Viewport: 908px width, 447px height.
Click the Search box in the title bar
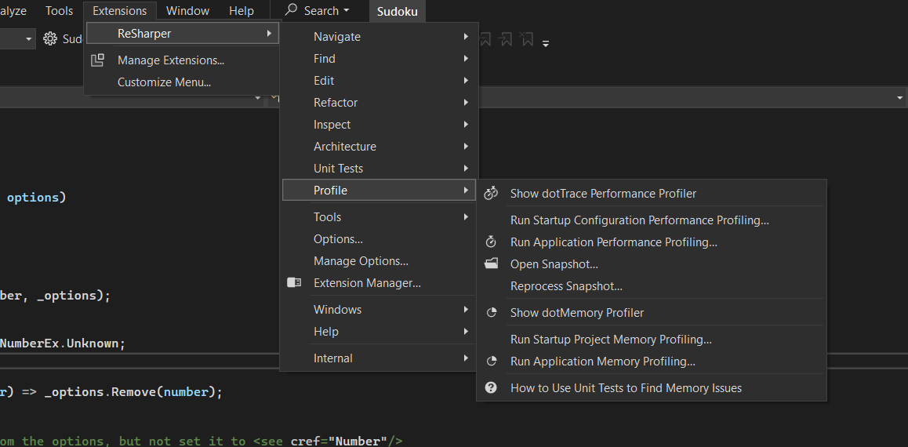tap(318, 10)
